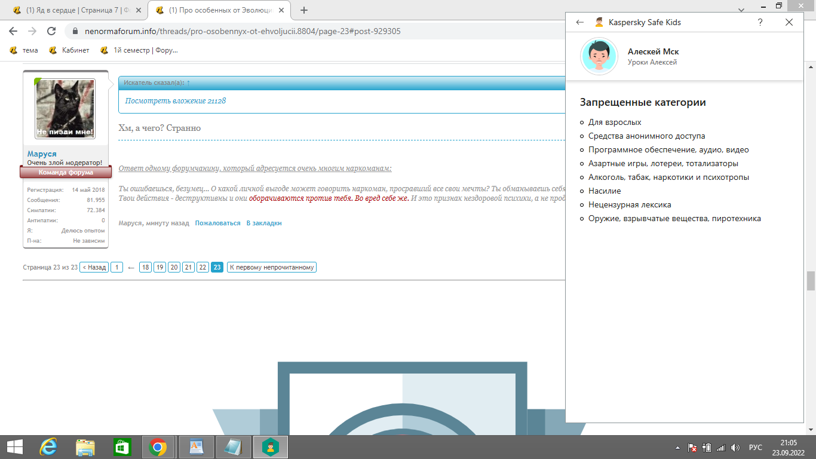Click the Windows Start button
This screenshot has height=459, width=816.
pyautogui.click(x=14, y=446)
